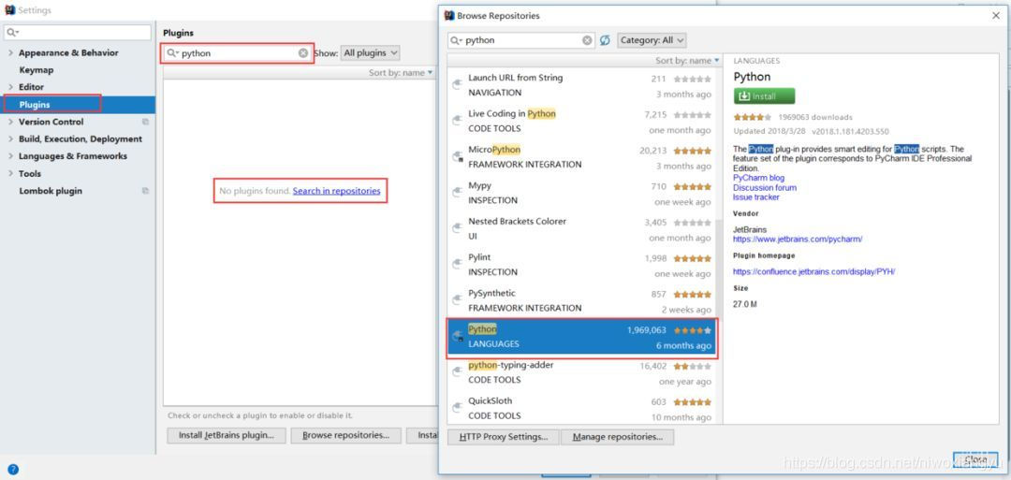Select the Launch URL from String row
The height and width of the screenshot is (480, 1011).
point(581,86)
